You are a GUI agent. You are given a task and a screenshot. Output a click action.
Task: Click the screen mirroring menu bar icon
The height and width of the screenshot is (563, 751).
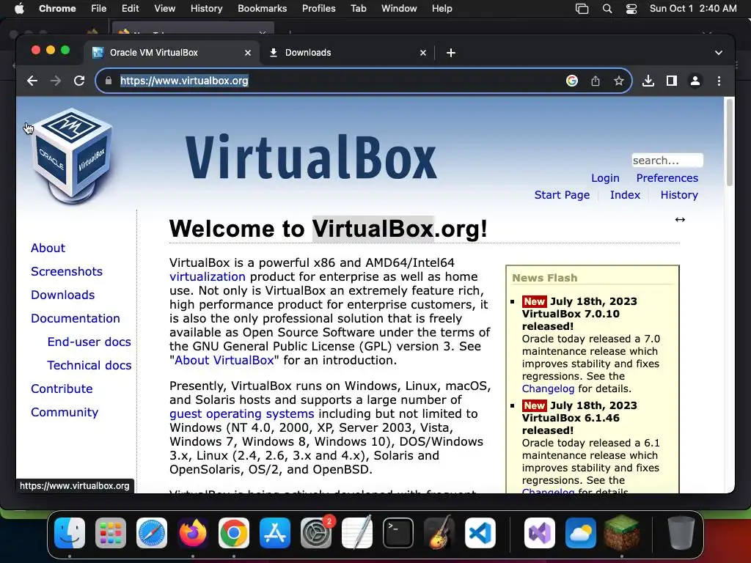tap(582, 9)
